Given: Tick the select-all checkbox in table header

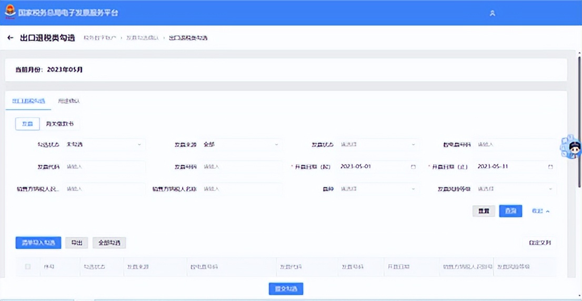Looking at the screenshot, I should pyautogui.click(x=28, y=266).
